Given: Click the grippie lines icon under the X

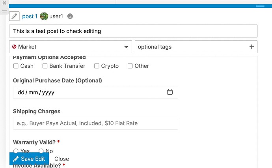Looking at the screenshot, I should pos(4,11).
